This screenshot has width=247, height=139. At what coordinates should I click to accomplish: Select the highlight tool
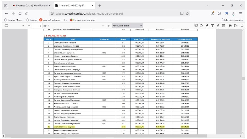(x=207, y=26)
